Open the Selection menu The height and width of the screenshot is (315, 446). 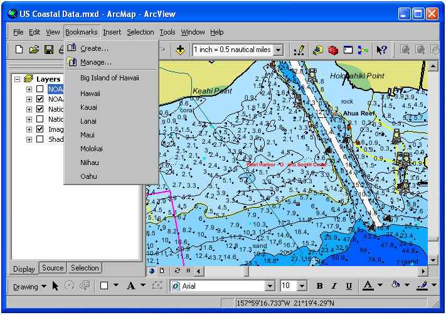(x=141, y=32)
